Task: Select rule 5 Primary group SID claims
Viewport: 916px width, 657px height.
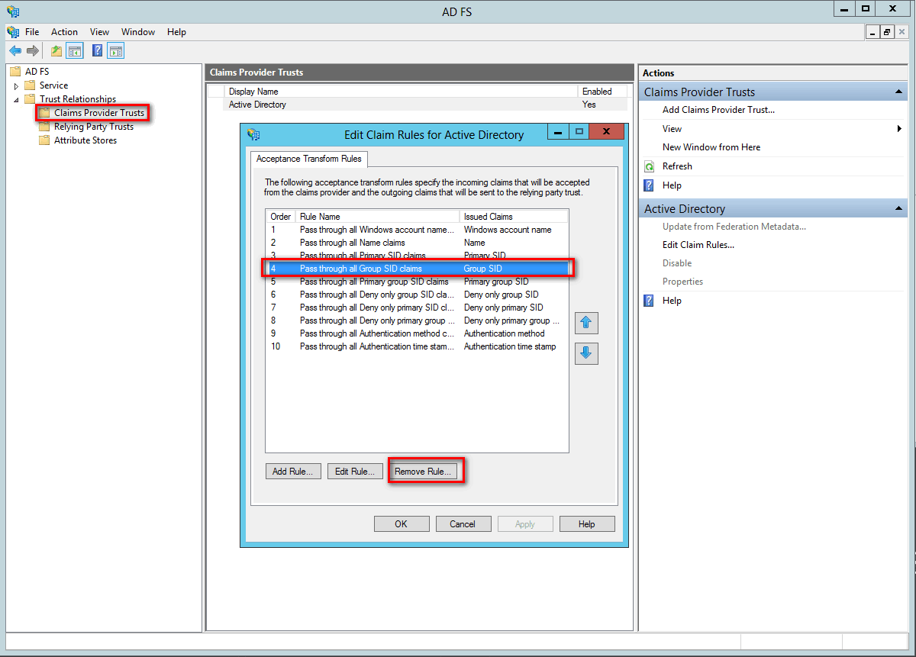Action: (x=417, y=282)
